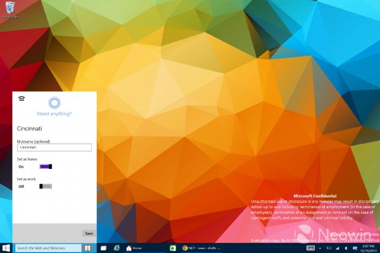Click the Cortana circle icon

click(x=54, y=102)
